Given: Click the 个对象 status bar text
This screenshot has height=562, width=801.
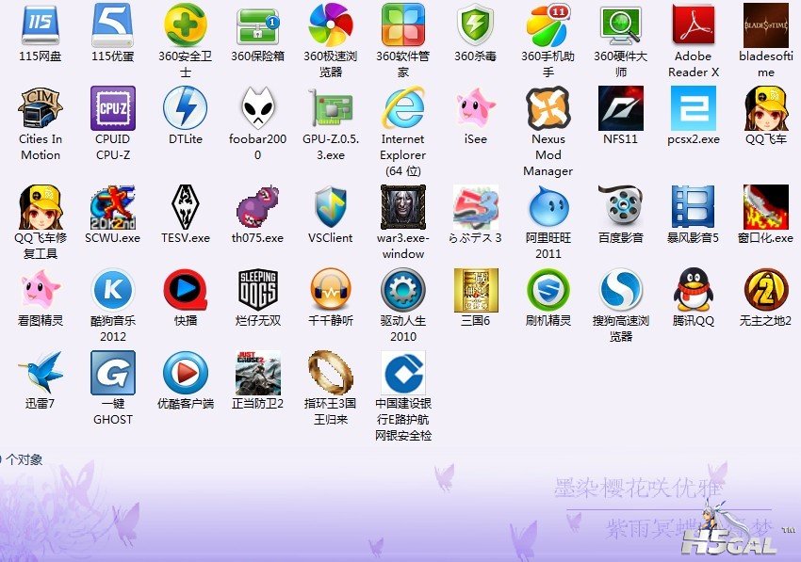Looking at the screenshot, I should 24,459.
